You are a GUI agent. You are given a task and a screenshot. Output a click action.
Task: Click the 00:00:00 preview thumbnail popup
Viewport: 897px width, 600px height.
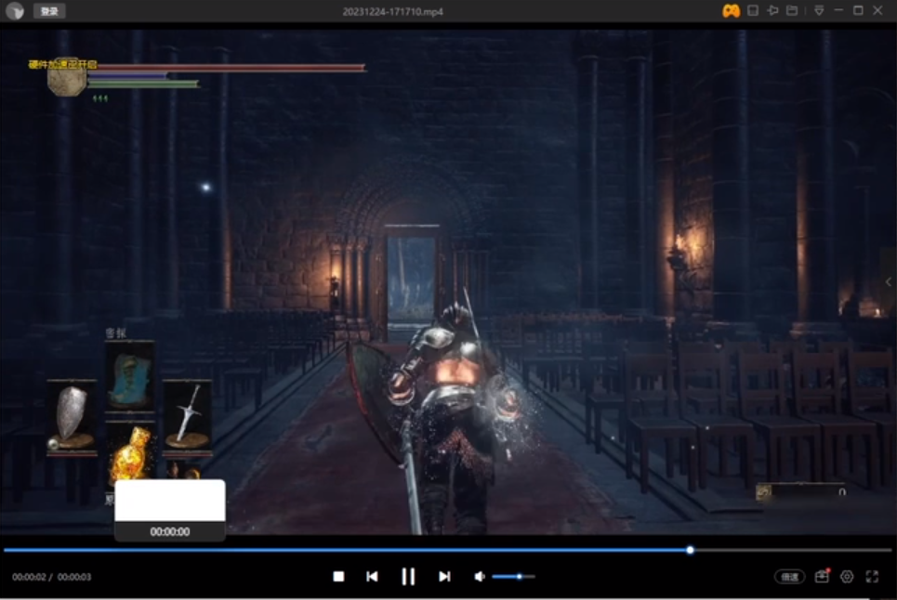(170, 510)
